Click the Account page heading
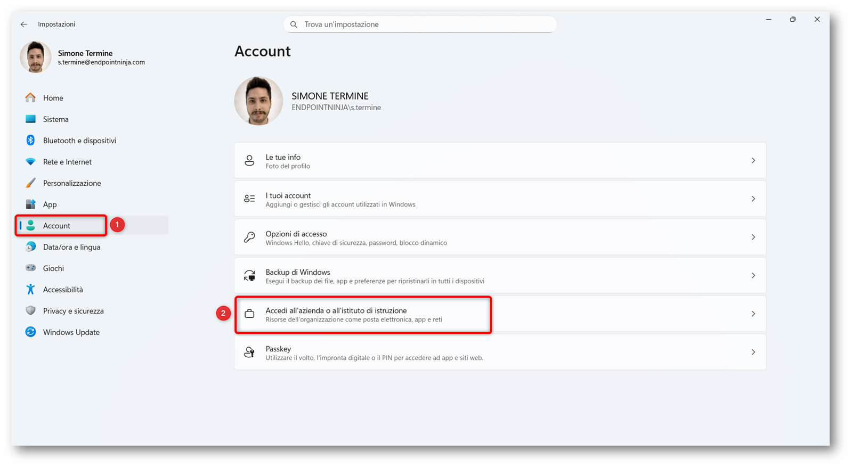 click(263, 51)
